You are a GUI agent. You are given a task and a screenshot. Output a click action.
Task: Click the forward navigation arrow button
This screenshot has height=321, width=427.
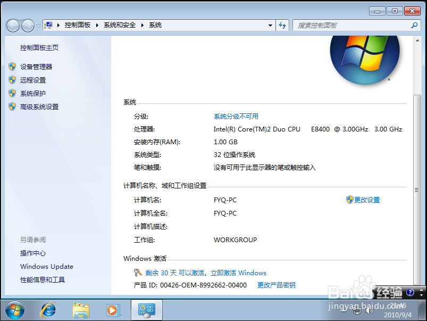28,26
